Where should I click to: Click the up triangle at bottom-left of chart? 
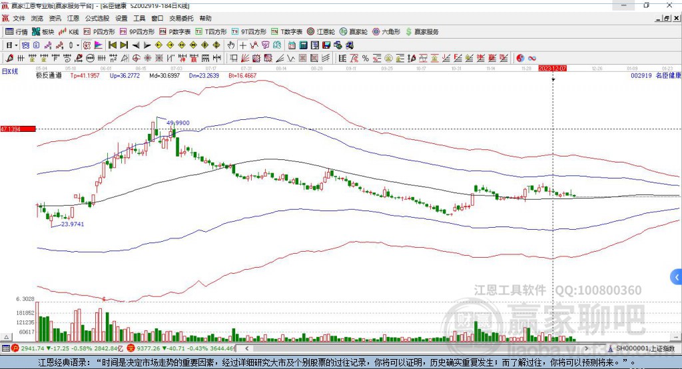click(x=6, y=337)
